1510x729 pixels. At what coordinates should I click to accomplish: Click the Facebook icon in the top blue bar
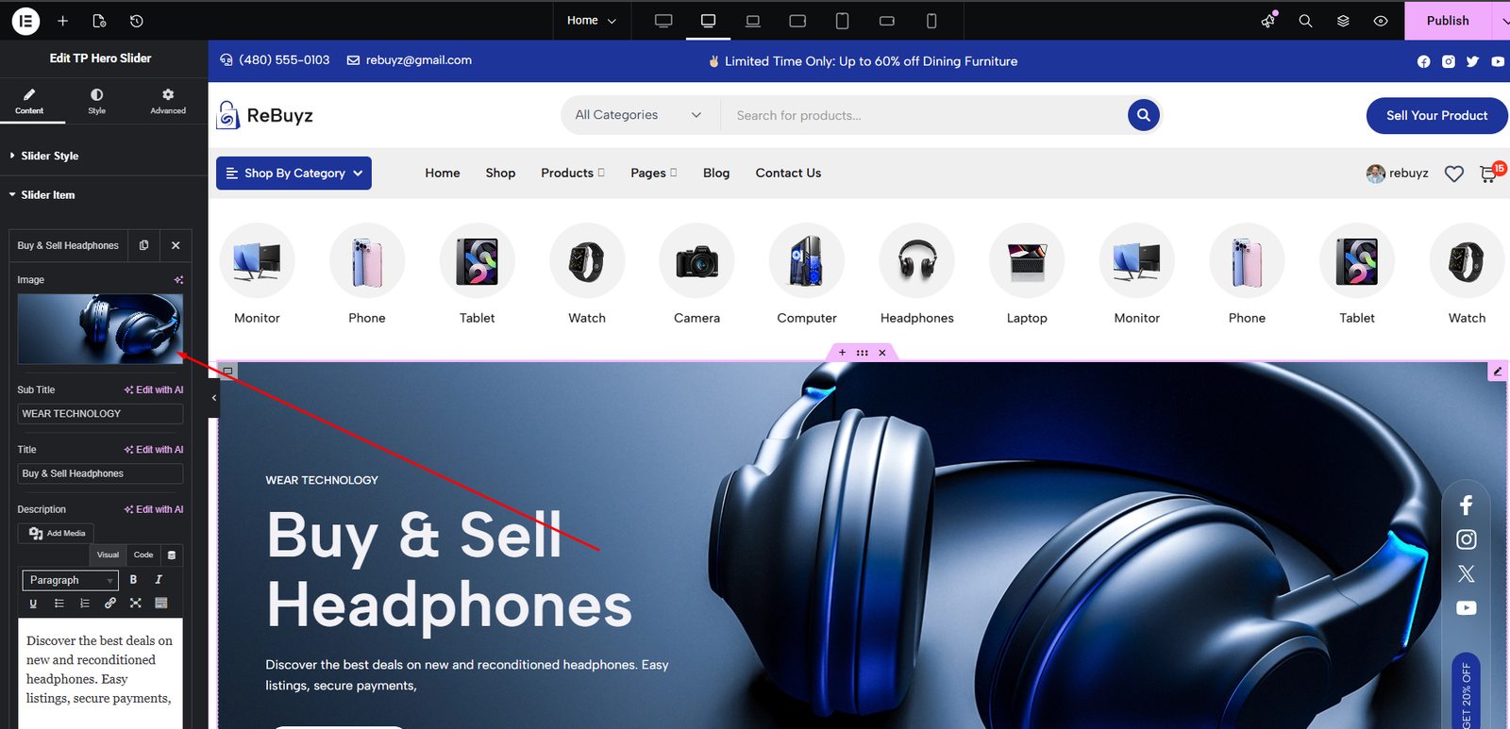click(1423, 61)
